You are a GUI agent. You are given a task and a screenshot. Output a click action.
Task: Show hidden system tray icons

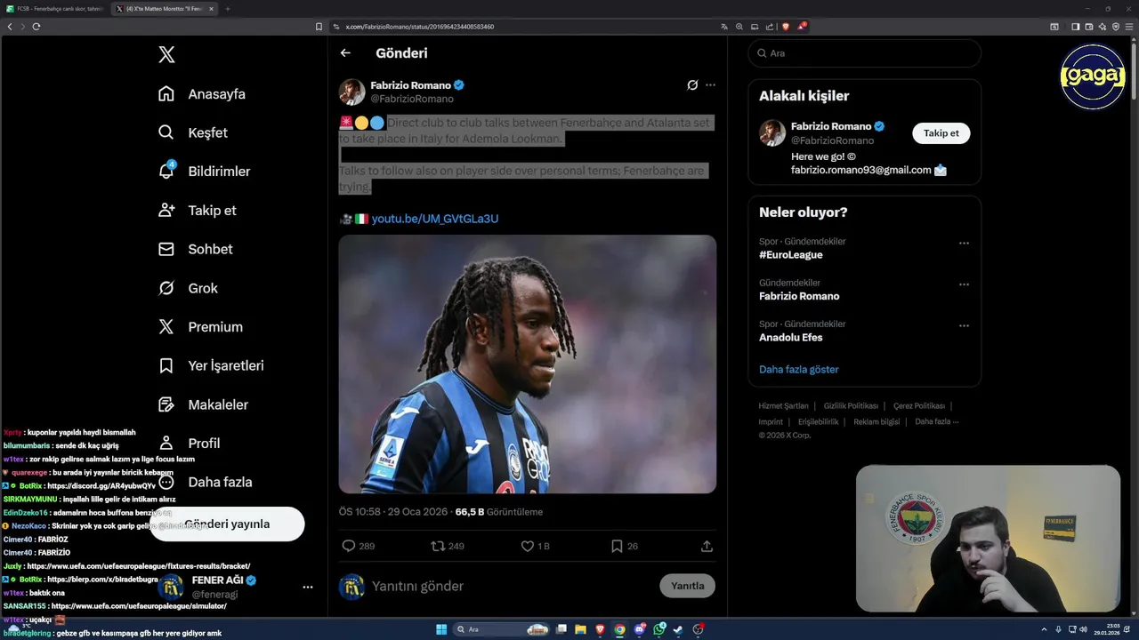pos(1044,629)
